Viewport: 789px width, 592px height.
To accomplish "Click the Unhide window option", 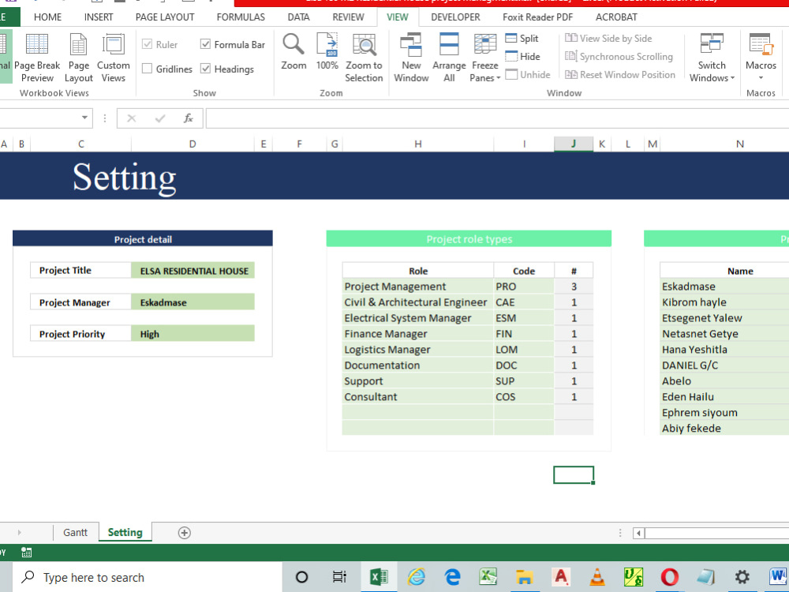I will [527, 74].
